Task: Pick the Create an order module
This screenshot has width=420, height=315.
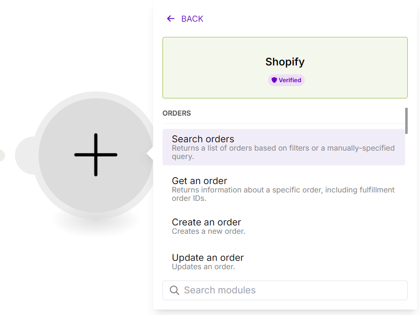Action: coord(206,222)
